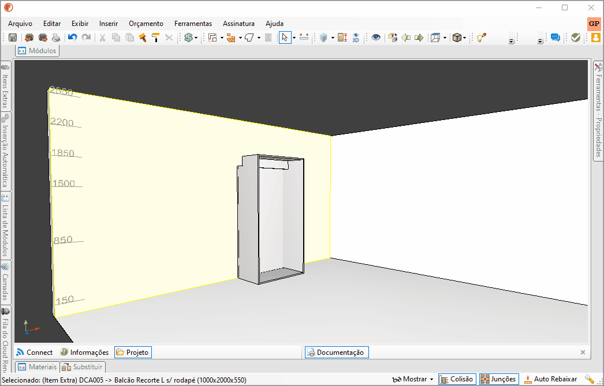Expand the wireframe cube view dropdown arrow
Viewport: 604px width, 386px height.
tap(445, 38)
